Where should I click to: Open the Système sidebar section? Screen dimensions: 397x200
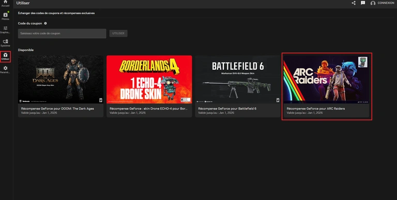click(x=5, y=43)
